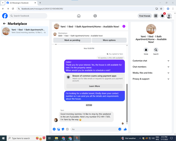Expand Media, files and links section

pyautogui.click(x=151, y=73)
